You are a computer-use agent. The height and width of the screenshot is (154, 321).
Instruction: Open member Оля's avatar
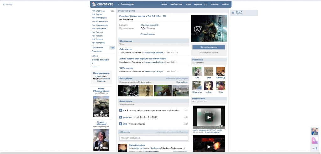click(197, 71)
